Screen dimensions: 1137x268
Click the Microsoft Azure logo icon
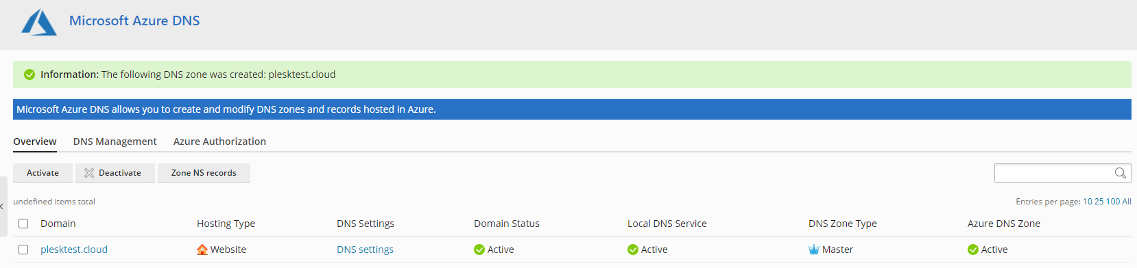[39, 22]
